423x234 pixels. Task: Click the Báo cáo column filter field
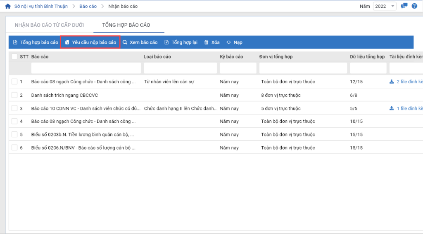[86, 68]
